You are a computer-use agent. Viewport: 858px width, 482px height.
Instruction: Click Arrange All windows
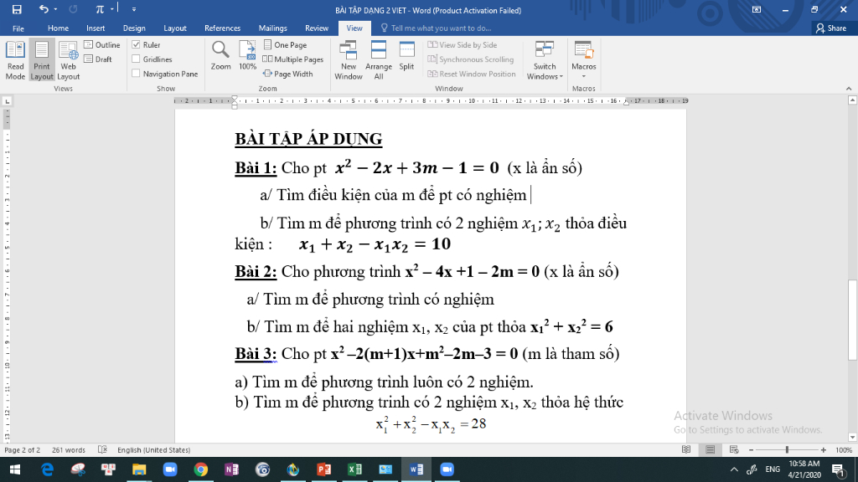coord(379,60)
